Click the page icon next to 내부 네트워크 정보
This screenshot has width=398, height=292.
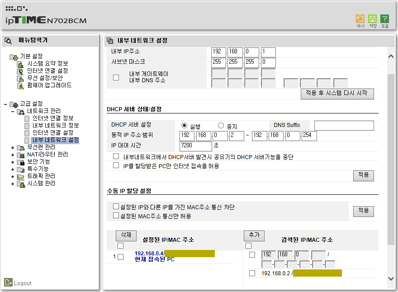coord(27,126)
